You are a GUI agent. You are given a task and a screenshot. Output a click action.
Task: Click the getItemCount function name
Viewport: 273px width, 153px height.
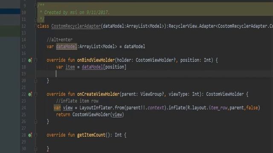tap(91, 135)
